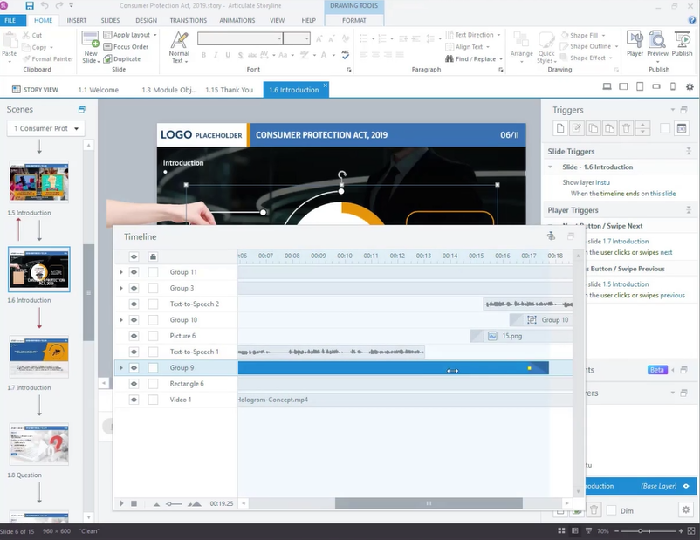Click the edit trigger icon
700x540 pixels.
coord(577,128)
